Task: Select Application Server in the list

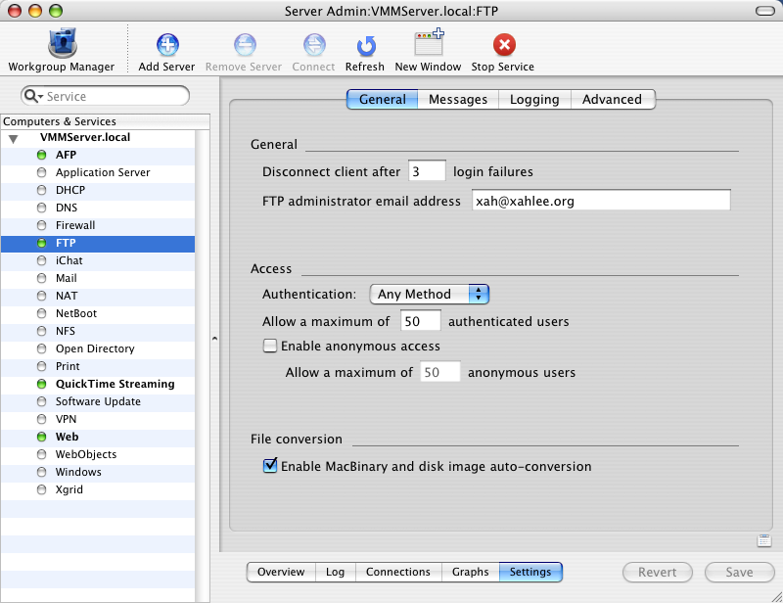Action: click(98, 172)
